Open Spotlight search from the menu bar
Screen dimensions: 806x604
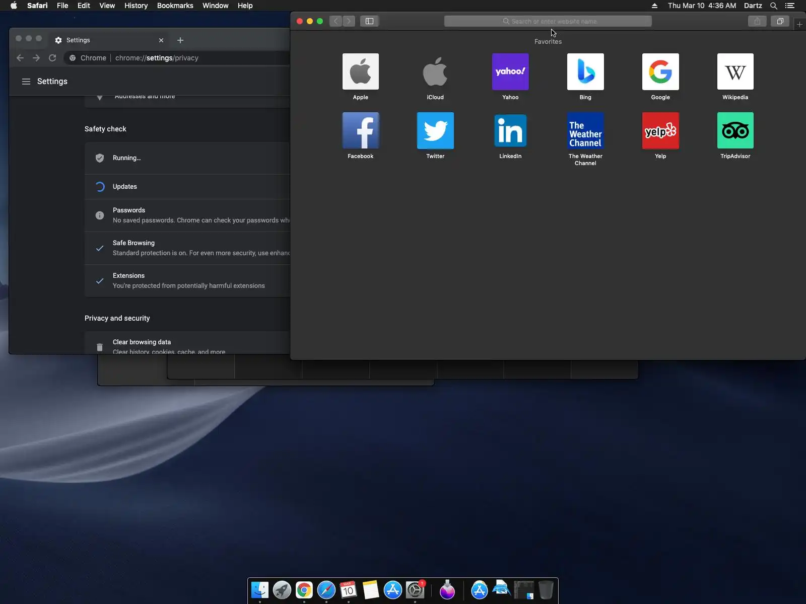pyautogui.click(x=774, y=6)
